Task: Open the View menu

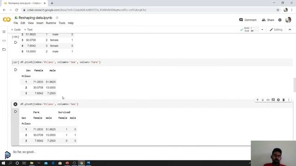Action: tap(31, 23)
